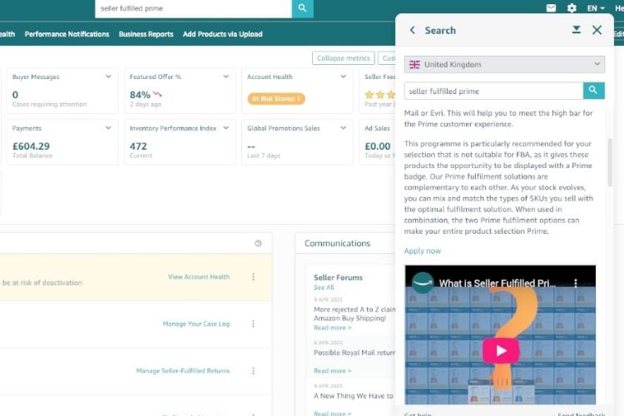Open options menu beside Manage Your Case Log
Image resolution: width=624 pixels, height=416 pixels.
click(253, 324)
